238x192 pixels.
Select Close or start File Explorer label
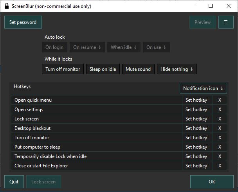(41, 166)
